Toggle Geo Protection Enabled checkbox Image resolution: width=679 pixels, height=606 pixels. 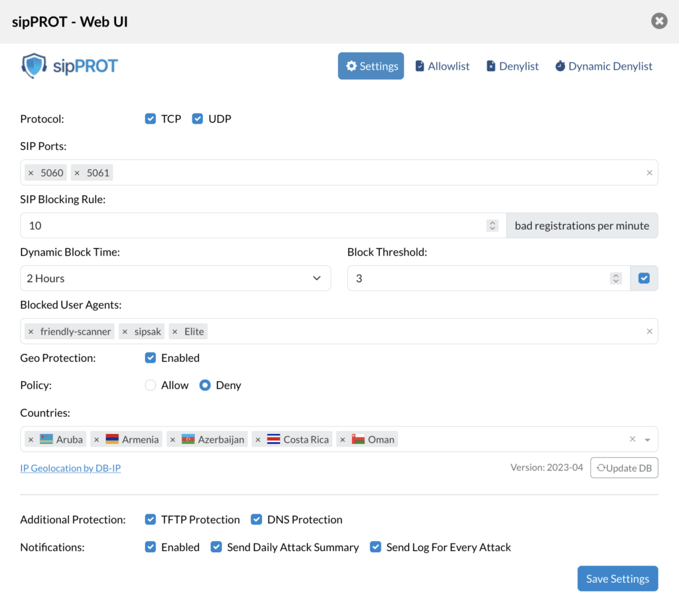click(151, 358)
